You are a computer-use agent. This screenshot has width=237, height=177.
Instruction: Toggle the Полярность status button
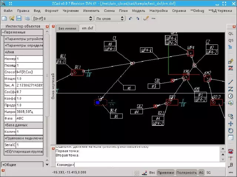186,173
